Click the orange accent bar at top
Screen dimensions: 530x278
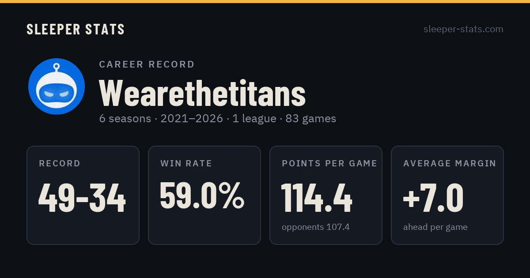pyautogui.click(x=265, y=1)
